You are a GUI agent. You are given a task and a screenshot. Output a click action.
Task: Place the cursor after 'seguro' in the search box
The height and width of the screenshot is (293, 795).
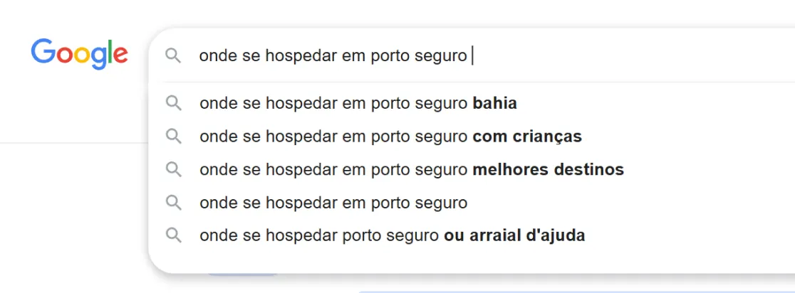[469, 56]
